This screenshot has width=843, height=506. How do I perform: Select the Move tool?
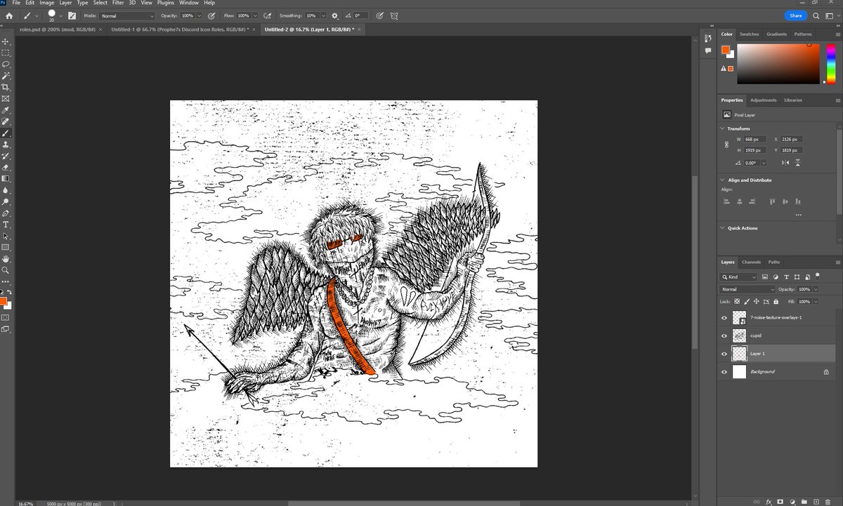click(6, 41)
